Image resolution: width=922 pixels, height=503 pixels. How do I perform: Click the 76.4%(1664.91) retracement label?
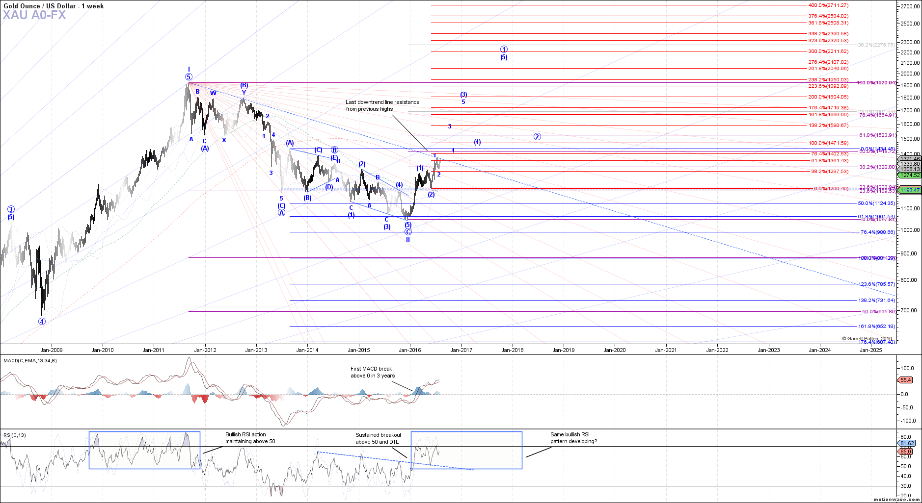point(877,115)
